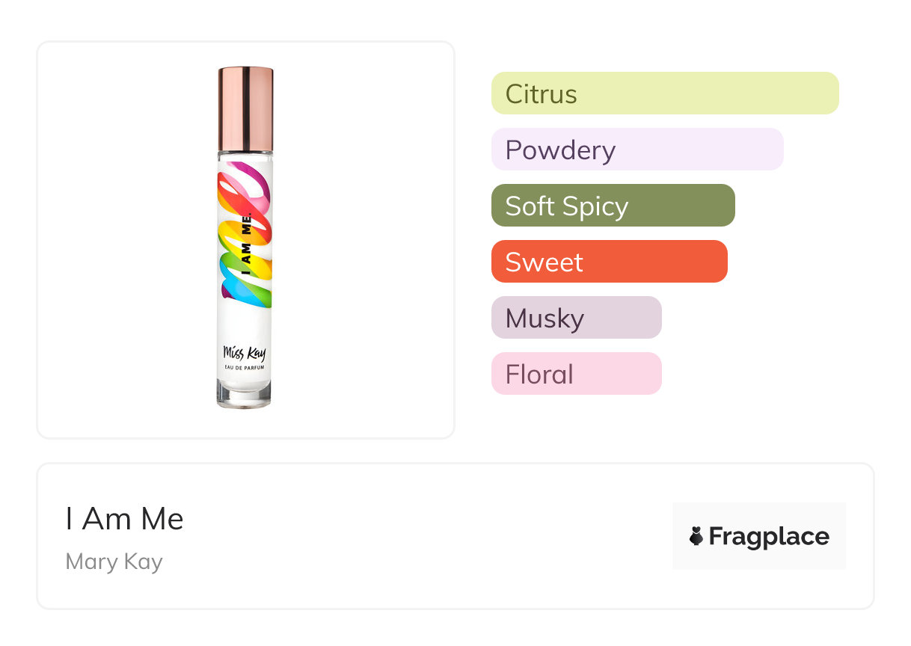Click empty space between title and Fragplace
The image size is (911, 646).
tap(426, 536)
